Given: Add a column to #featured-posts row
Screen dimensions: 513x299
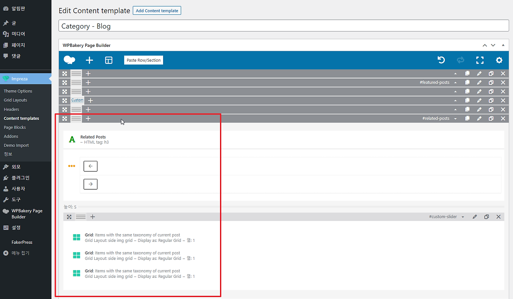Looking at the screenshot, I should point(88,82).
